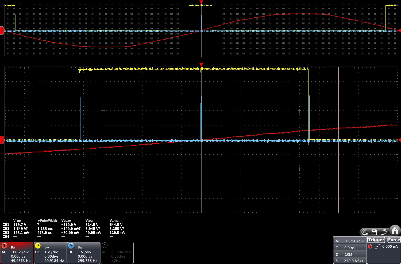Click the rising edge trigger slope icon
This screenshot has height=264, width=401.
point(377,247)
